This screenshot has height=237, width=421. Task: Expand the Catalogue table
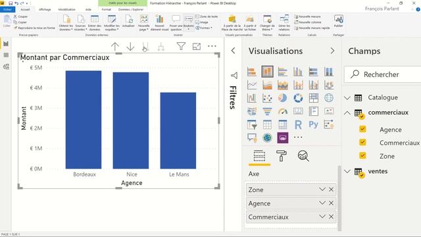pos(347,98)
